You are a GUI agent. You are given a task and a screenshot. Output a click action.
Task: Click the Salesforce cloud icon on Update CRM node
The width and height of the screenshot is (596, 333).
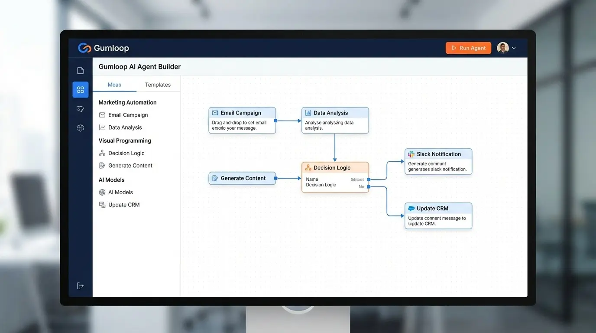[x=411, y=209]
